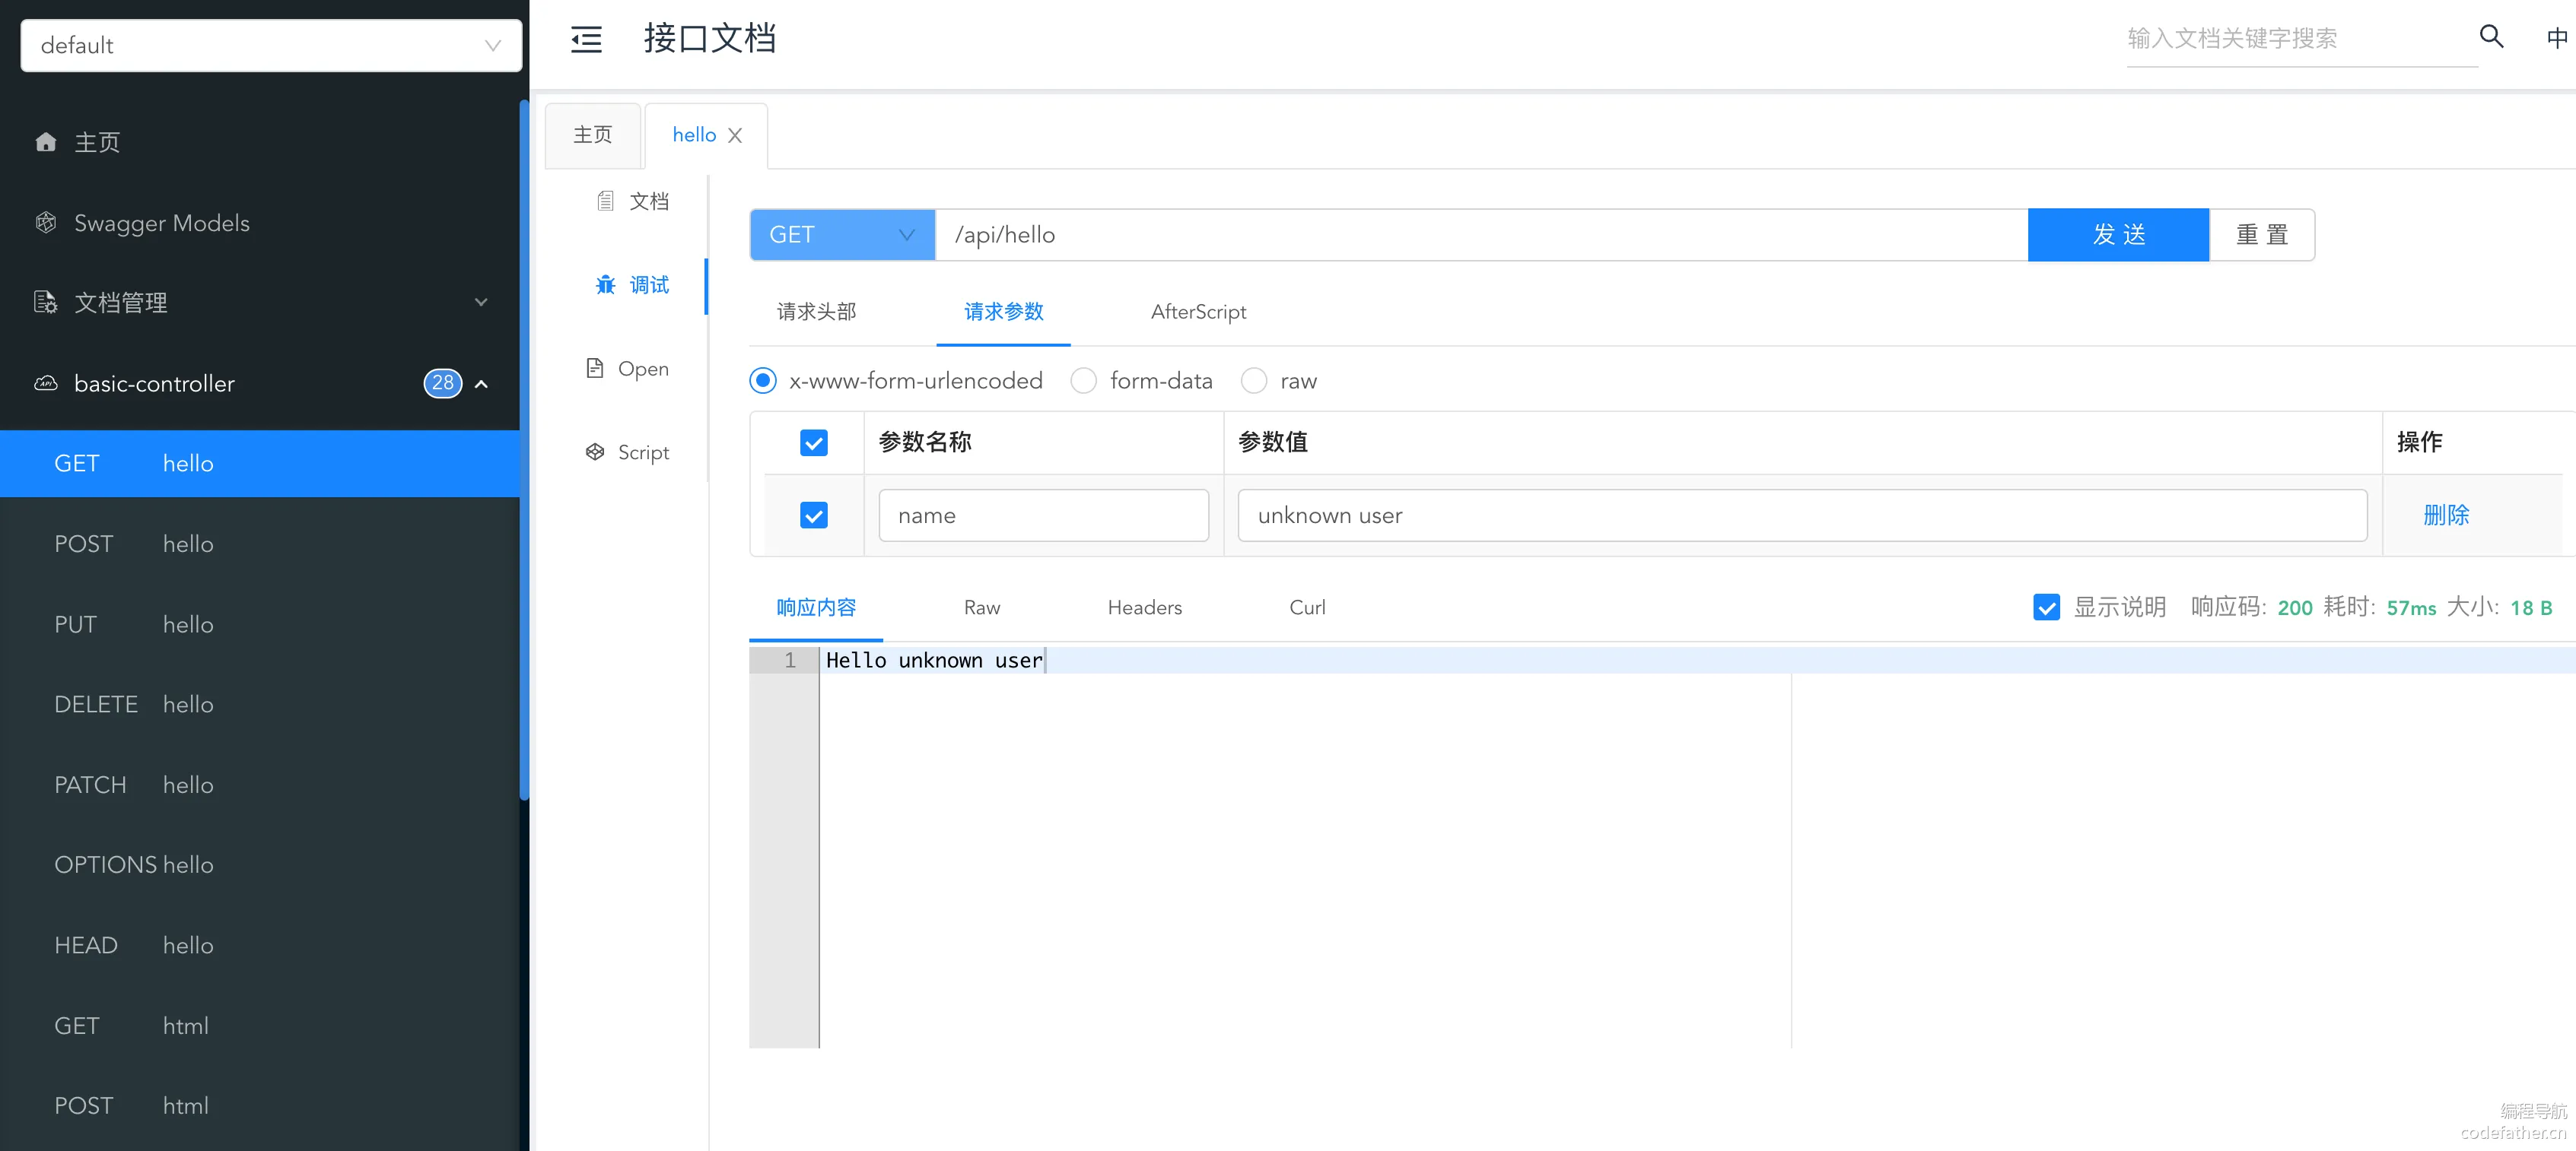Open the GET method dropdown
Image resolution: width=2576 pixels, height=1151 pixels.
click(842, 235)
